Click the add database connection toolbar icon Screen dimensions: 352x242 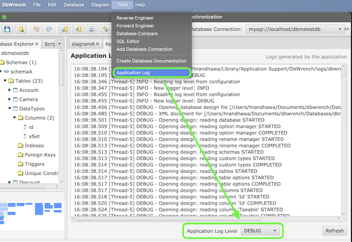tap(21, 29)
